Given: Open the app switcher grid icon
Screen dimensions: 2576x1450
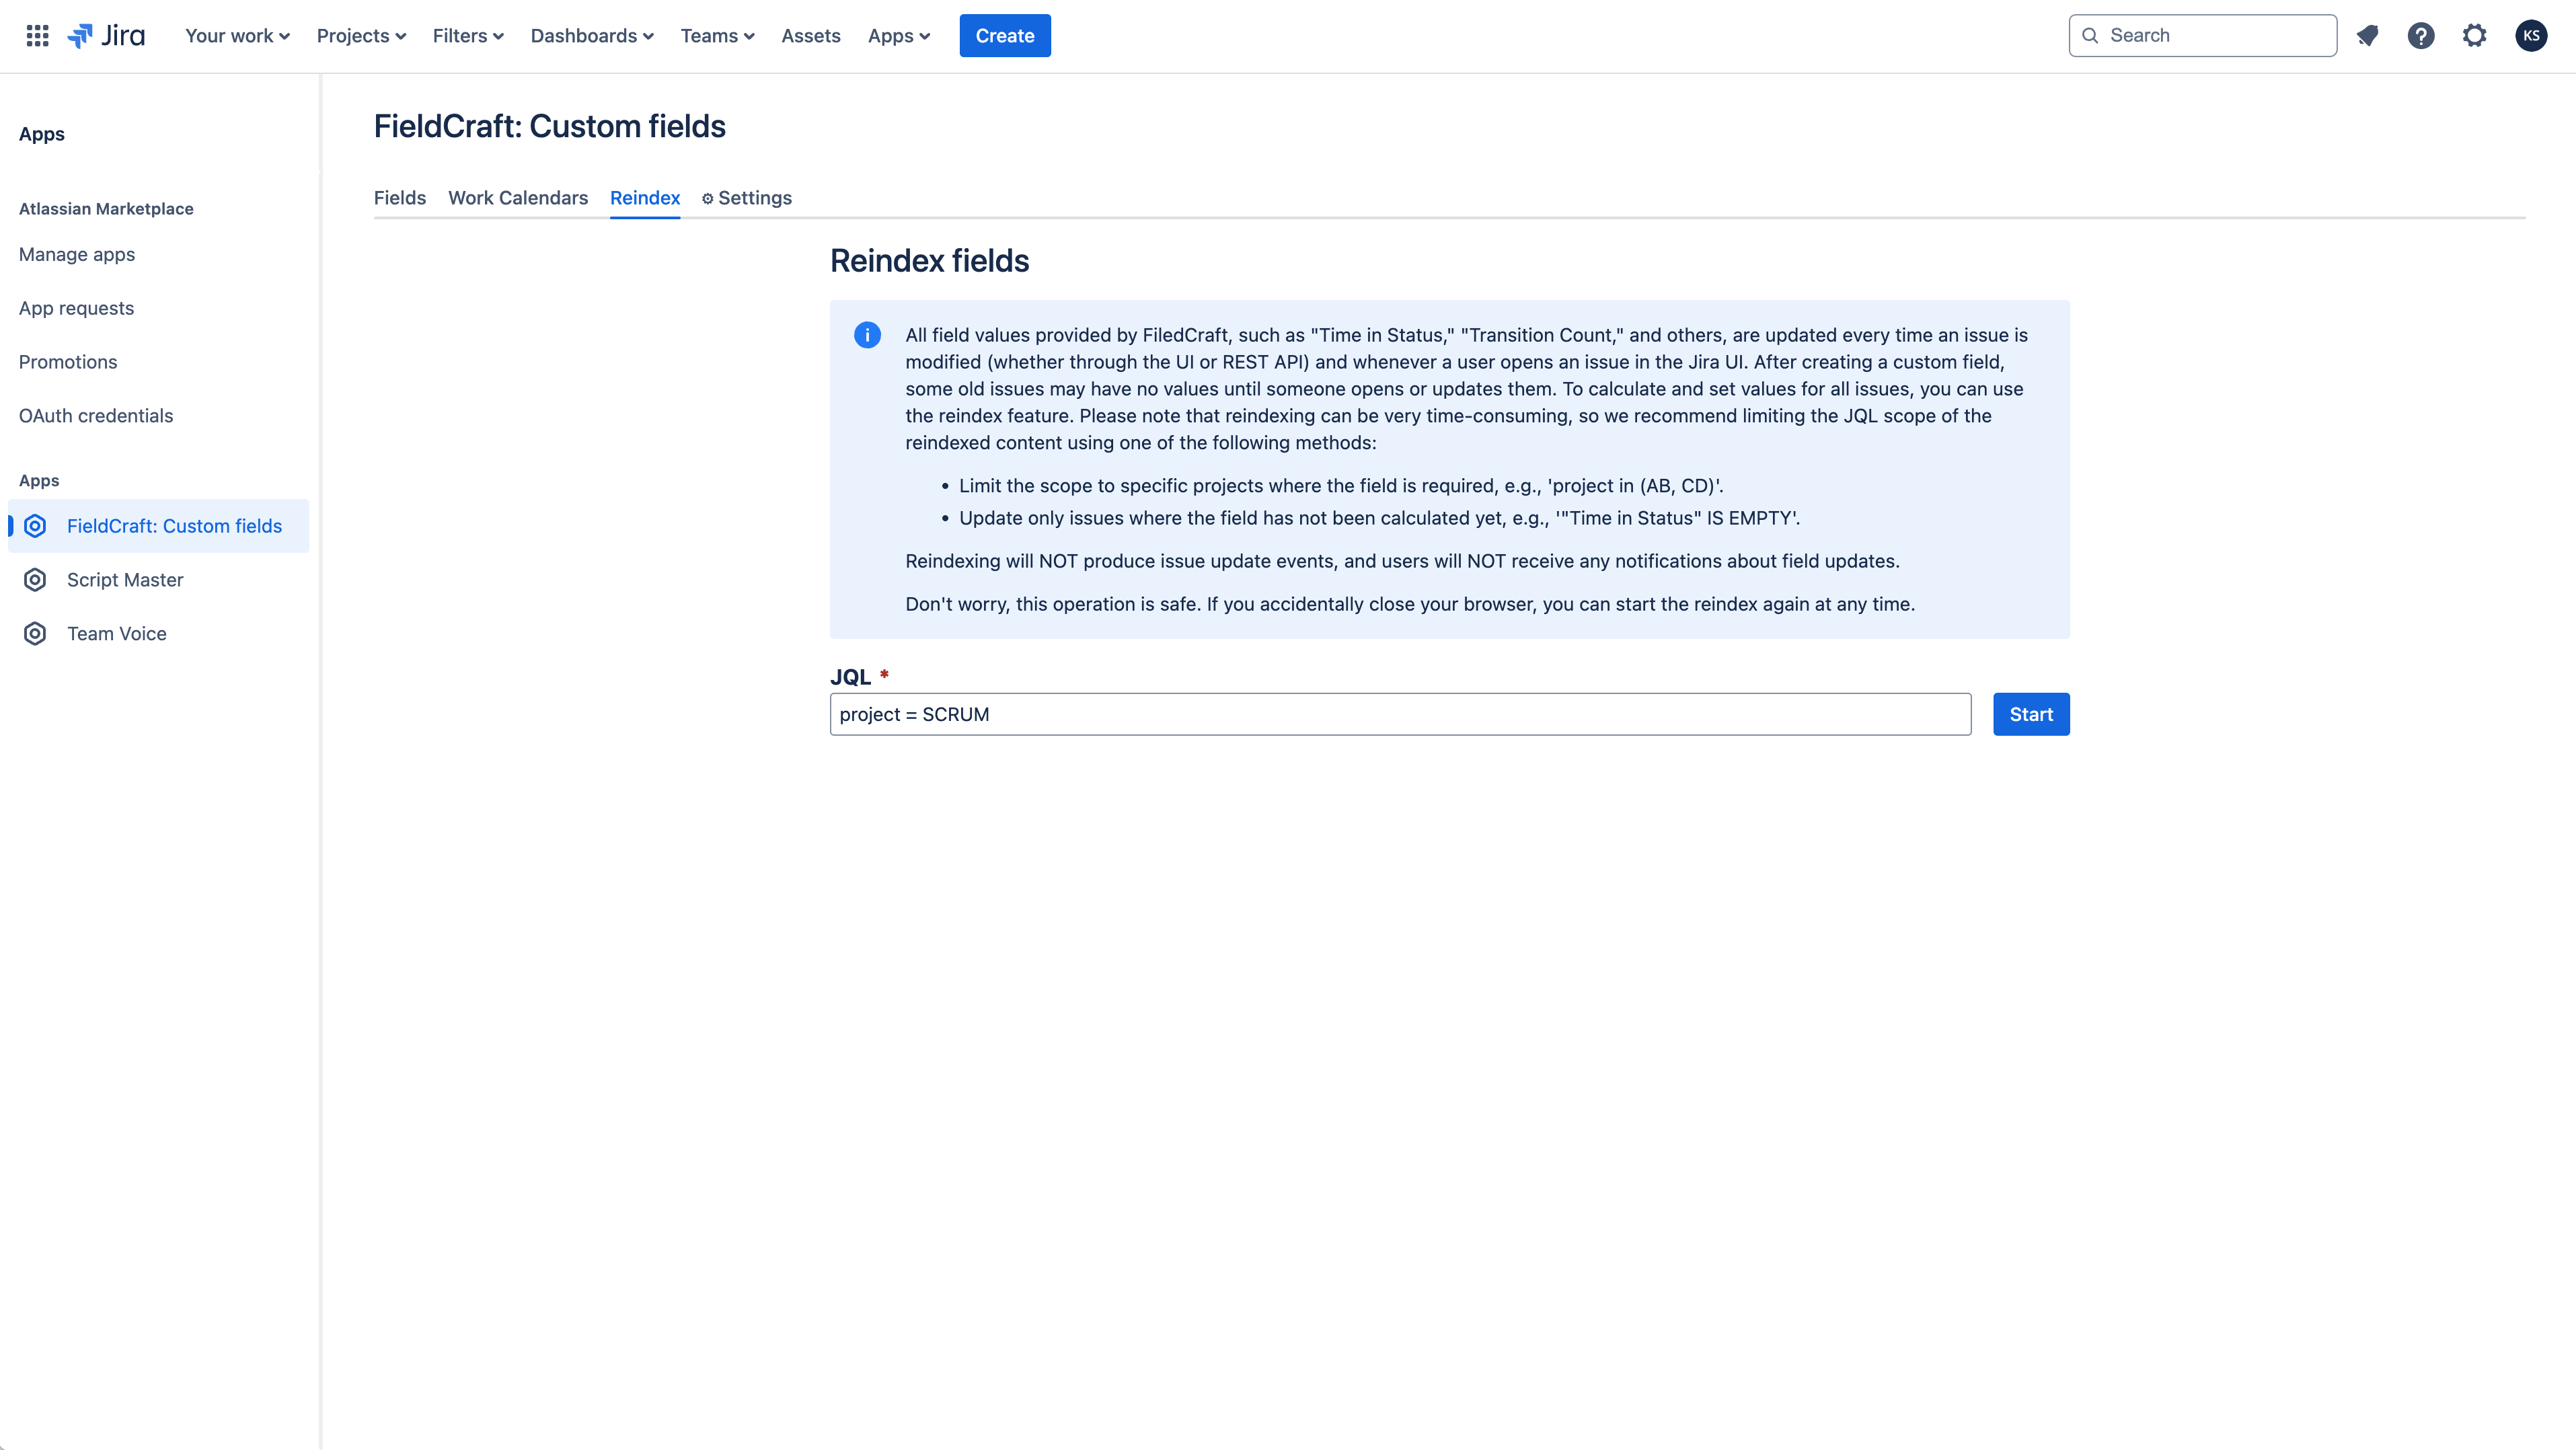Looking at the screenshot, I should click(x=37, y=36).
